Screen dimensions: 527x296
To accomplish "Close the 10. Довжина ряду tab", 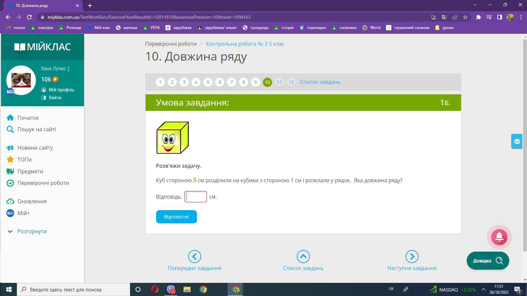I will click(77, 6).
